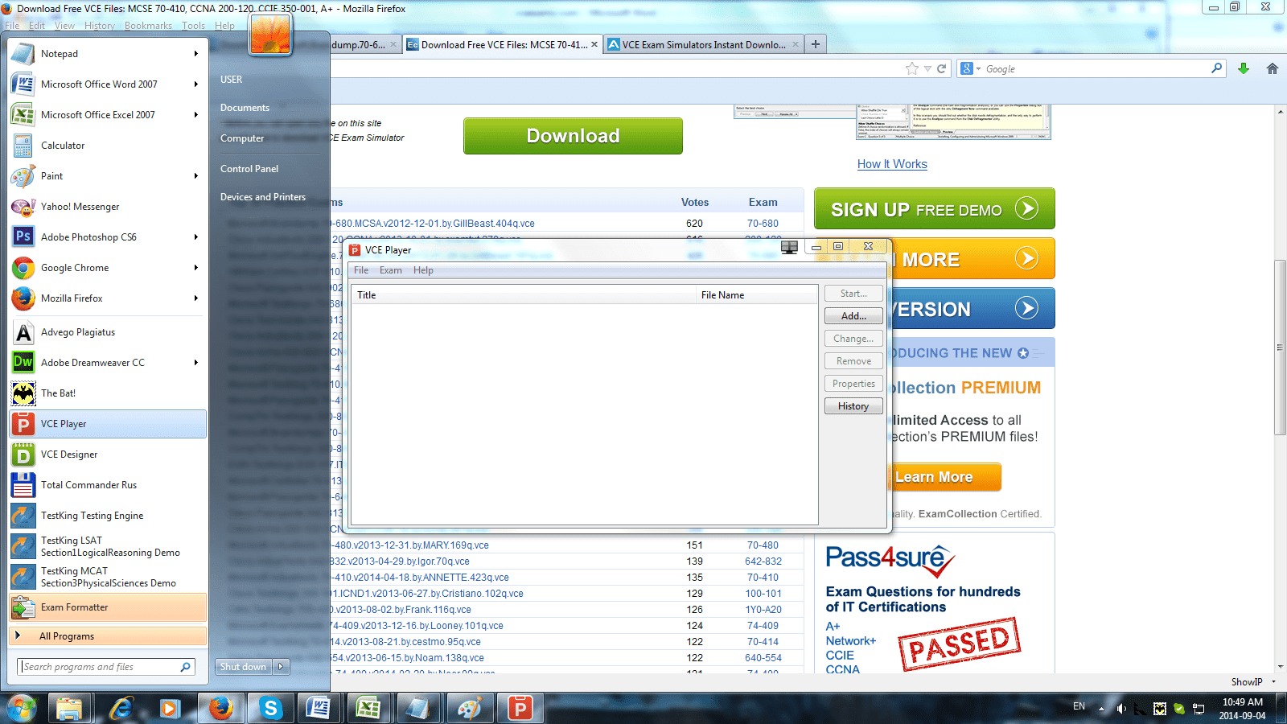Bookmark this page star icon
This screenshot has width=1287, height=724.
tap(911, 68)
